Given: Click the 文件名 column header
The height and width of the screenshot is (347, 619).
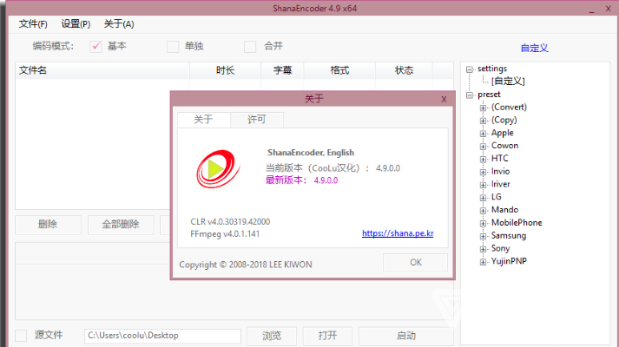Looking at the screenshot, I should (x=102, y=70).
